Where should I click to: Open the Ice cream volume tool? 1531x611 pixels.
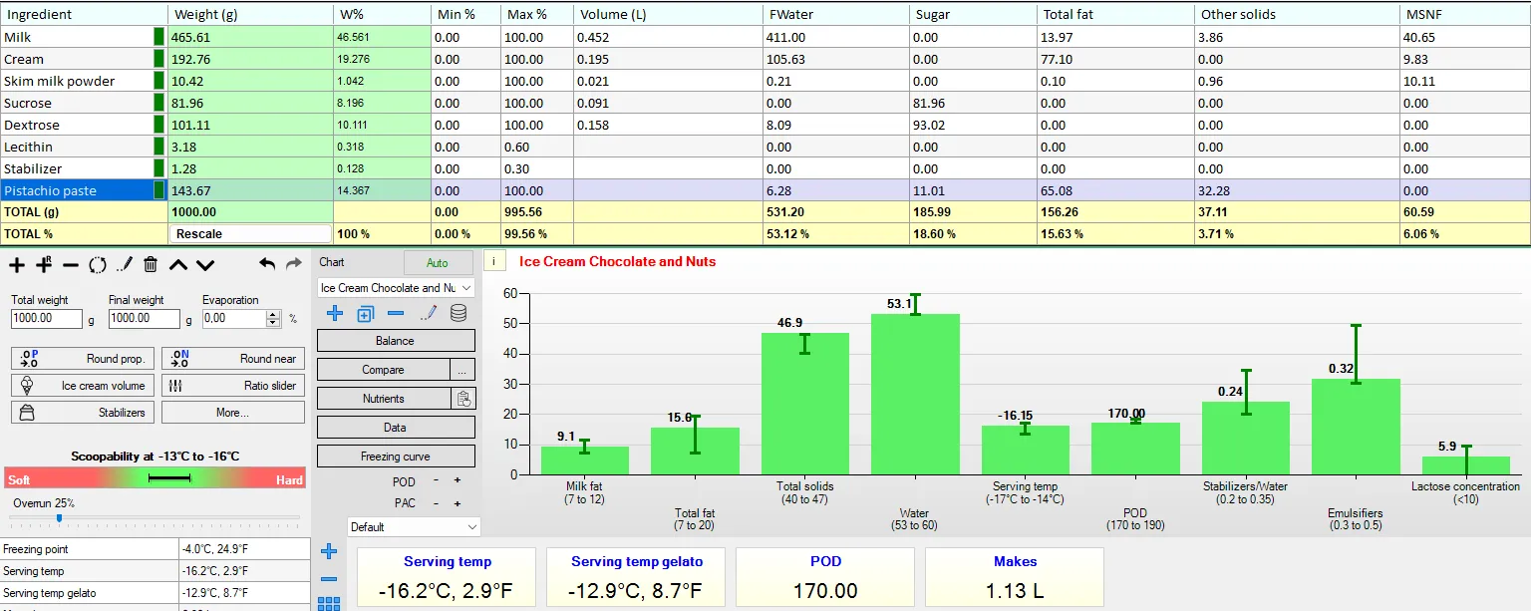point(82,386)
